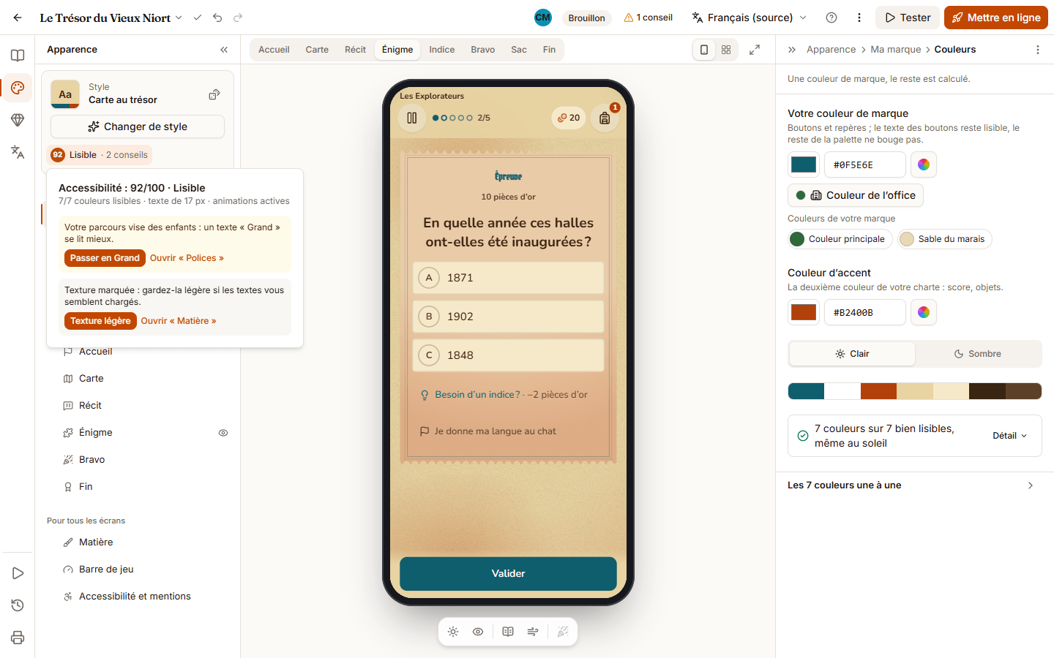
Task: Select the Clair theme mode
Action: 852,354
